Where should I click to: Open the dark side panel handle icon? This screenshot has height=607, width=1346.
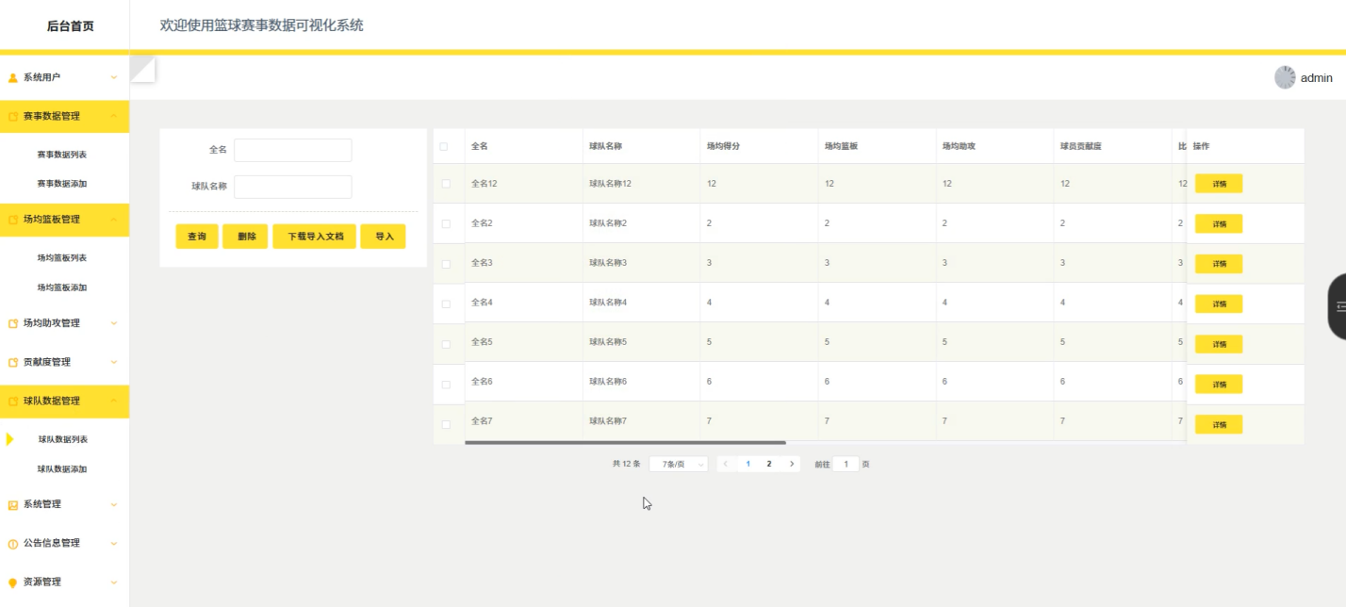pos(1339,306)
